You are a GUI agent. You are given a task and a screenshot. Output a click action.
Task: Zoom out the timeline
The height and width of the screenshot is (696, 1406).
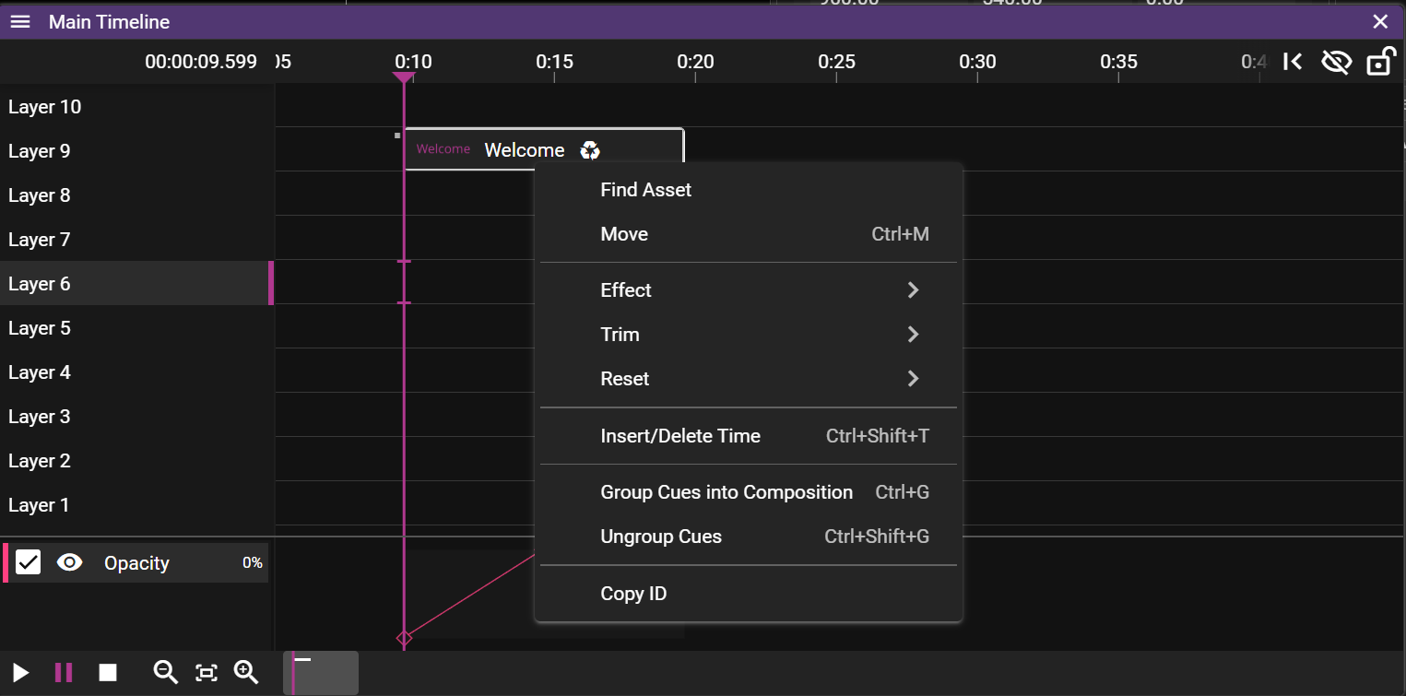tap(165, 673)
